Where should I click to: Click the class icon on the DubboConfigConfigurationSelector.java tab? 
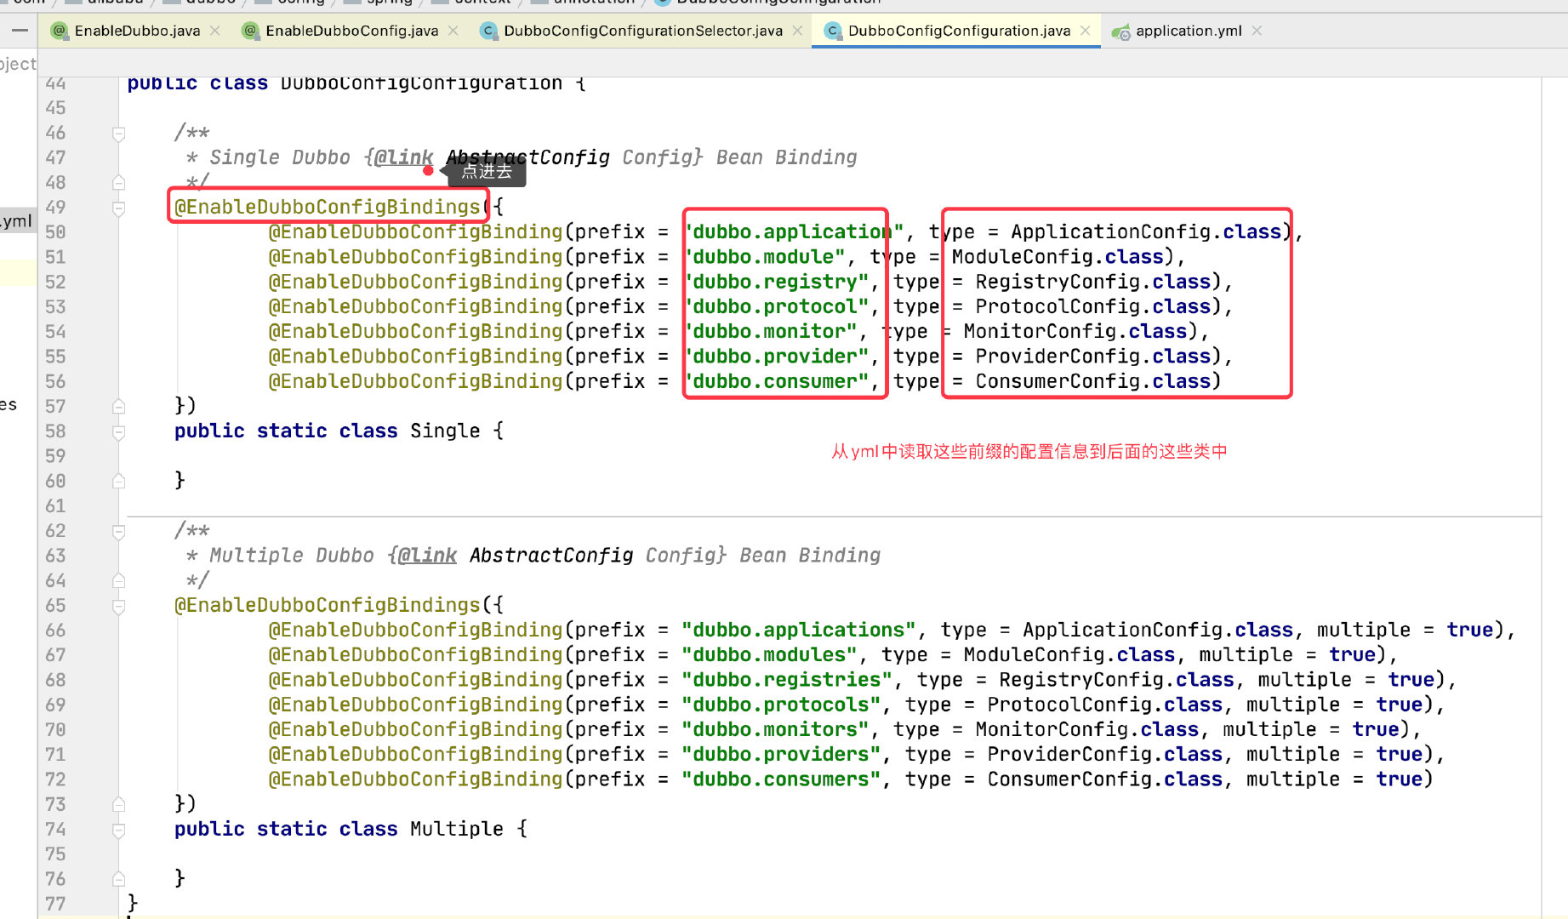(x=488, y=31)
